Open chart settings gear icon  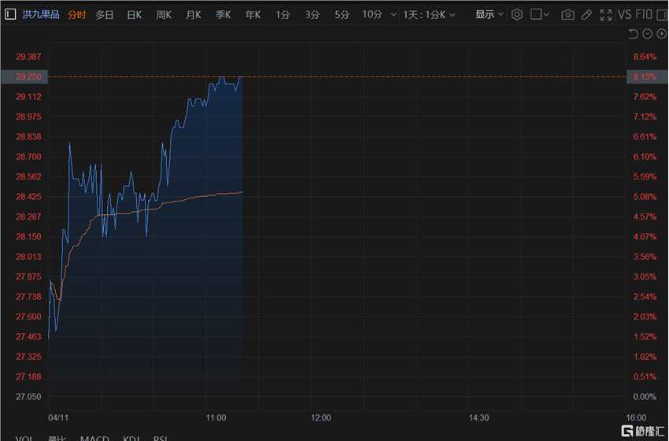[x=516, y=14]
